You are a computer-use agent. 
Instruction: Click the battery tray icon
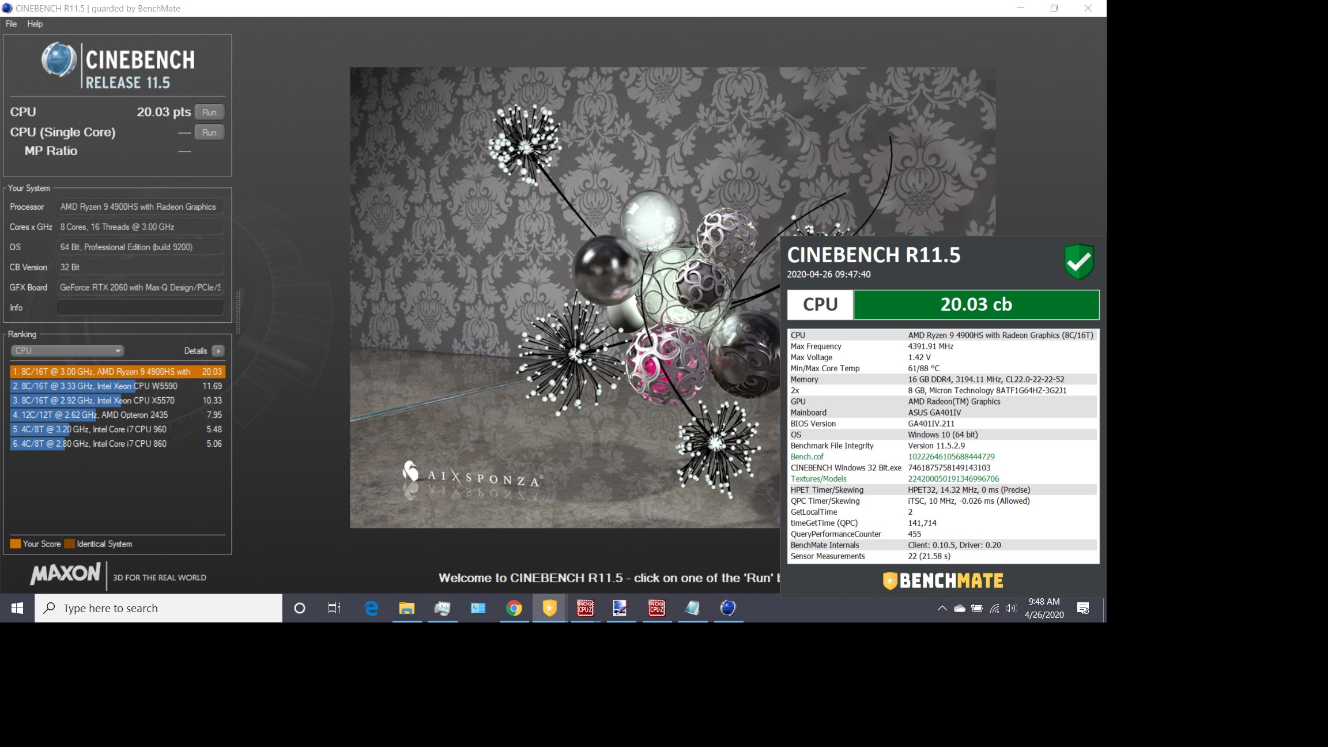tap(977, 608)
